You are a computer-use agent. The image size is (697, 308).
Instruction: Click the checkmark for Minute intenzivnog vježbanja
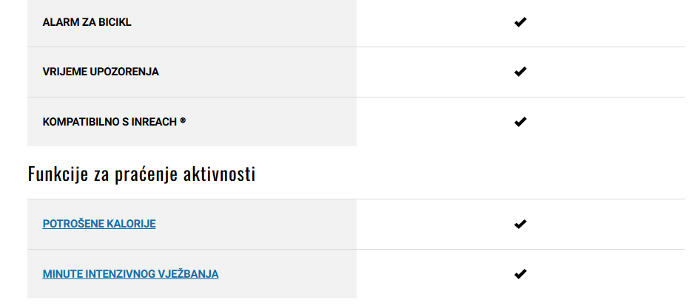tap(519, 274)
